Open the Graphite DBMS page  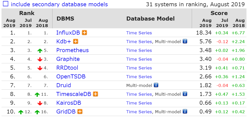pos(68,59)
